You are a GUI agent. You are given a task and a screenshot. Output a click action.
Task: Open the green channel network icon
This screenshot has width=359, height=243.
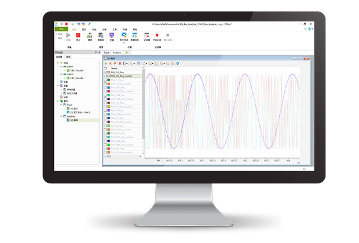coord(89,35)
